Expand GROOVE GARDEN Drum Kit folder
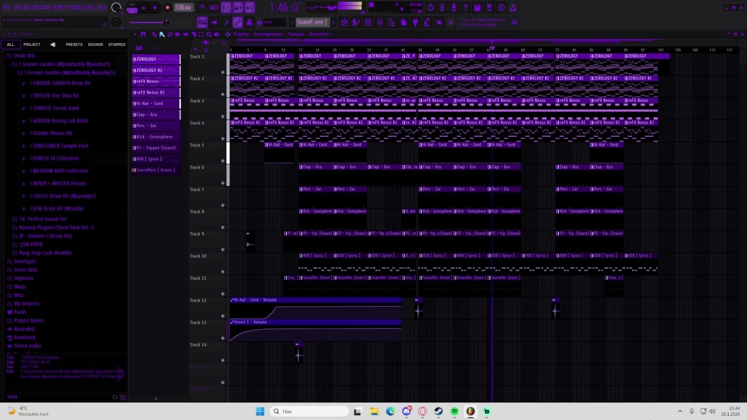 pyautogui.click(x=23, y=83)
